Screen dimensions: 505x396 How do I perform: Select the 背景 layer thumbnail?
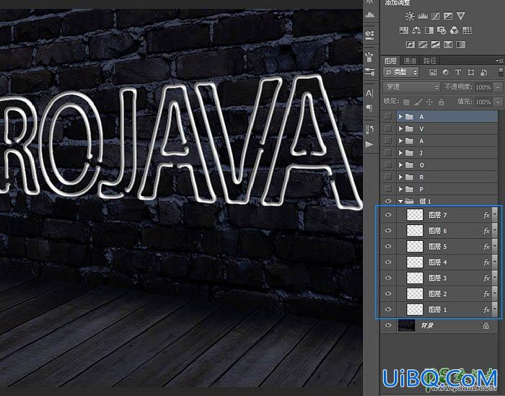point(406,325)
